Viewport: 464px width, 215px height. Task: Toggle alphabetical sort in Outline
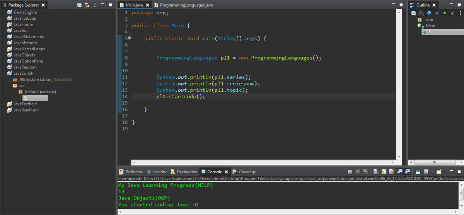tap(421, 13)
